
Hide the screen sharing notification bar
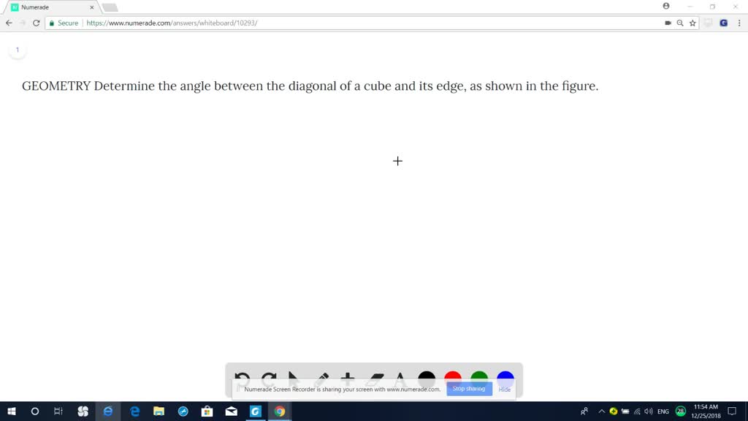[504, 389]
